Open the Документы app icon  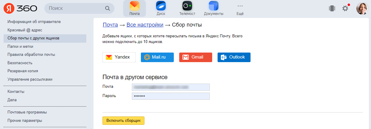point(214,8)
